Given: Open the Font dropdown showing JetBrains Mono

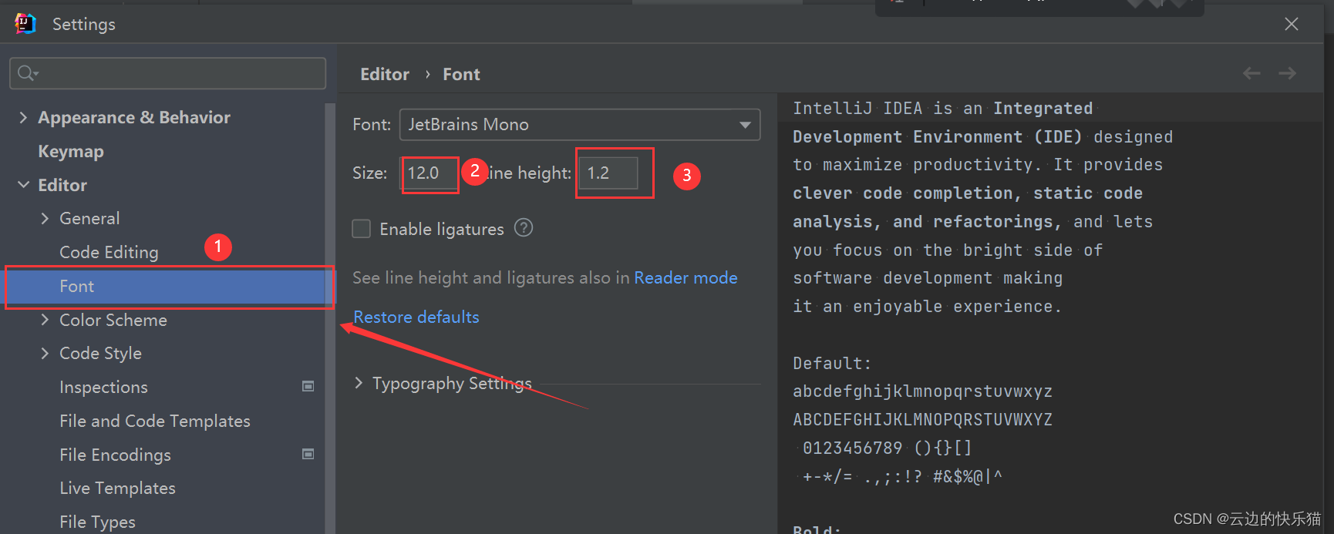Looking at the screenshot, I should tap(580, 124).
